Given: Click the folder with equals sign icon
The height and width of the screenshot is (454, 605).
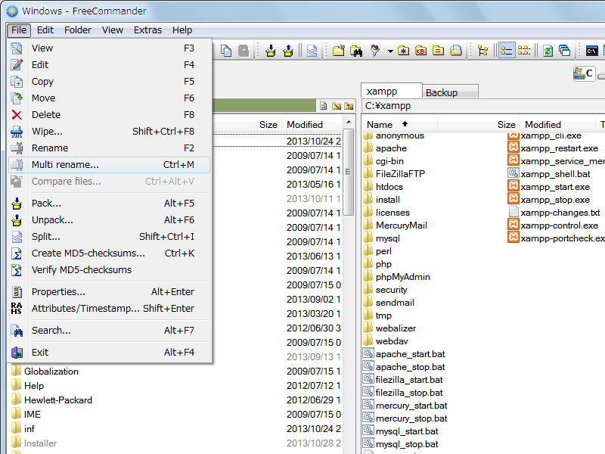Looking at the screenshot, I should coord(439,51).
